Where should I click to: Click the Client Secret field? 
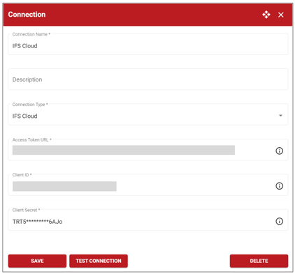pyautogui.click(x=148, y=220)
